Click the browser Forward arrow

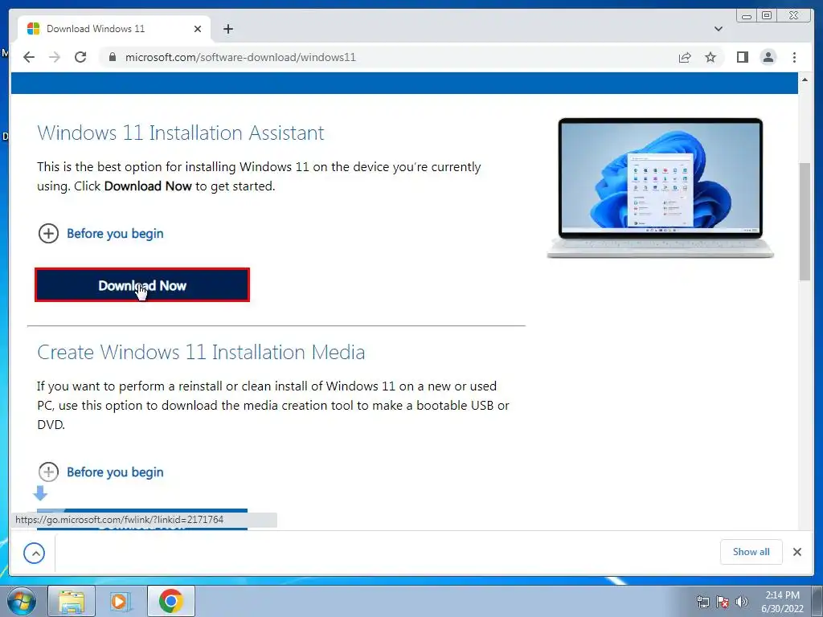tap(55, 57)
